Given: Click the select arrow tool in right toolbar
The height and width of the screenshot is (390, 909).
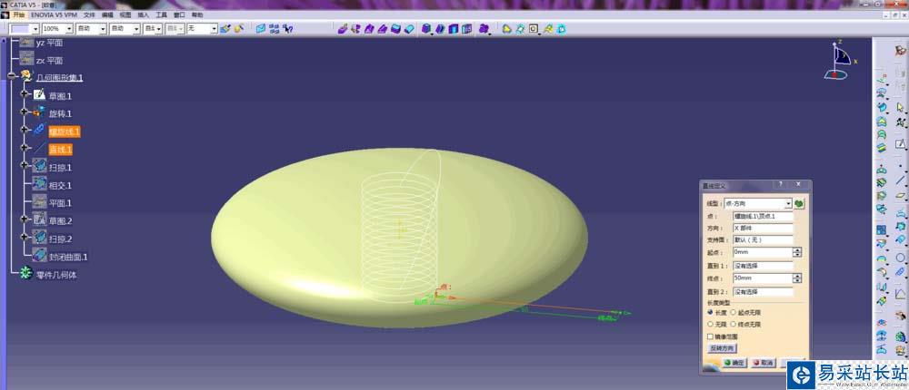Looking at the screenshot, I should click(900, 107).
